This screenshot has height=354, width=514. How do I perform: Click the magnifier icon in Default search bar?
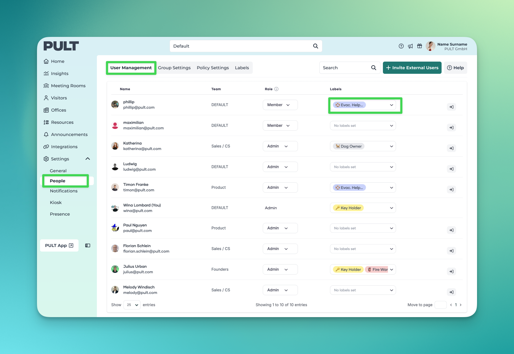[315, 46]
